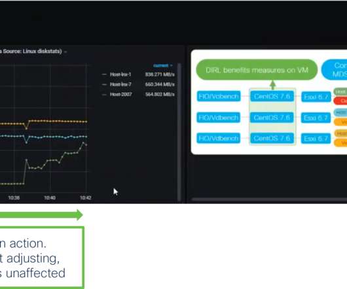Click the last data point on the rising bottom graph line

tap(86, 145)
